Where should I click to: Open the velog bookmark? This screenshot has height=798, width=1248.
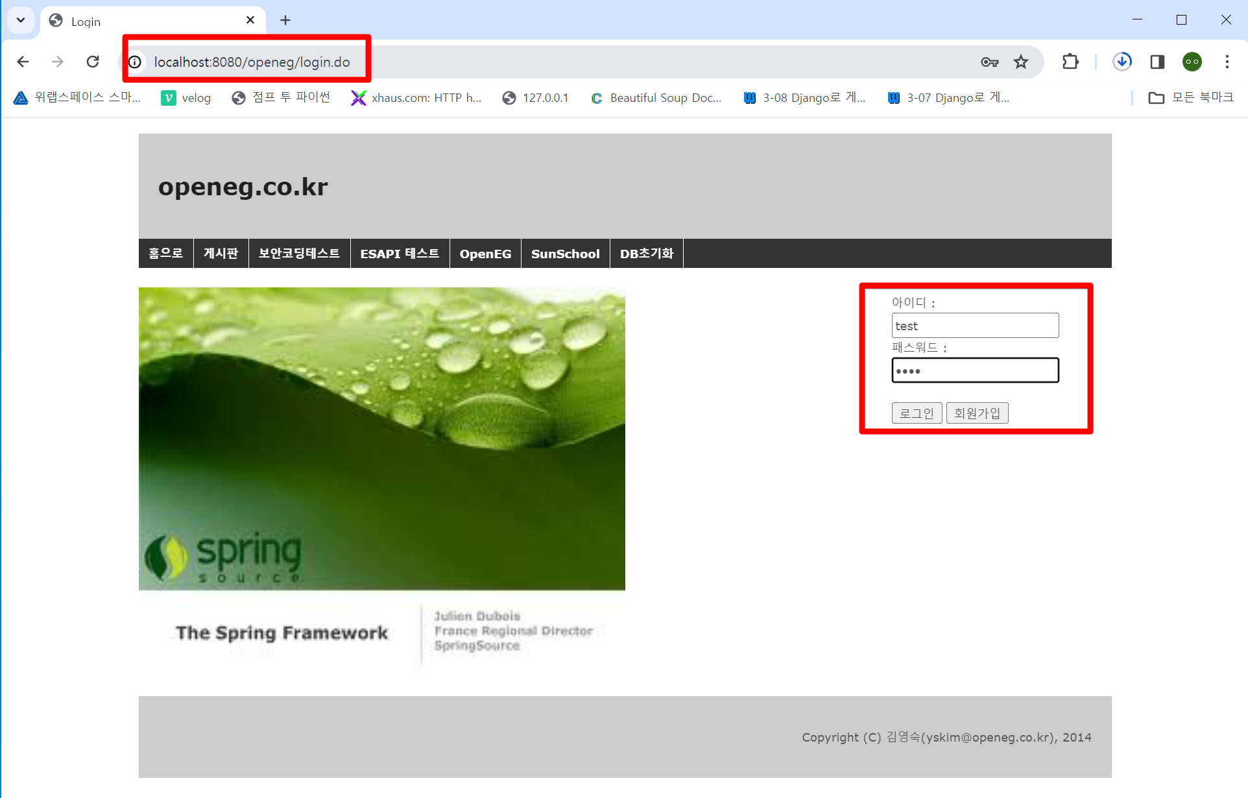click(x=186, y=97)
